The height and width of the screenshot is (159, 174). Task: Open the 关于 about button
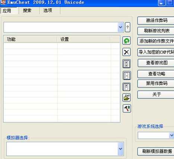click(156, 95)
